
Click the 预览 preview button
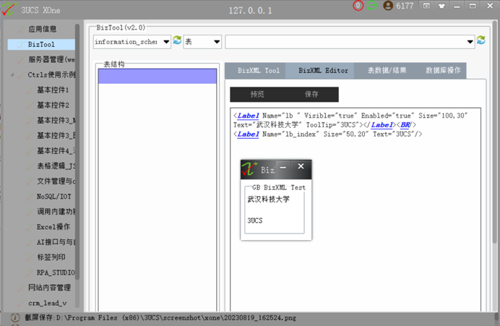[257, 95]
